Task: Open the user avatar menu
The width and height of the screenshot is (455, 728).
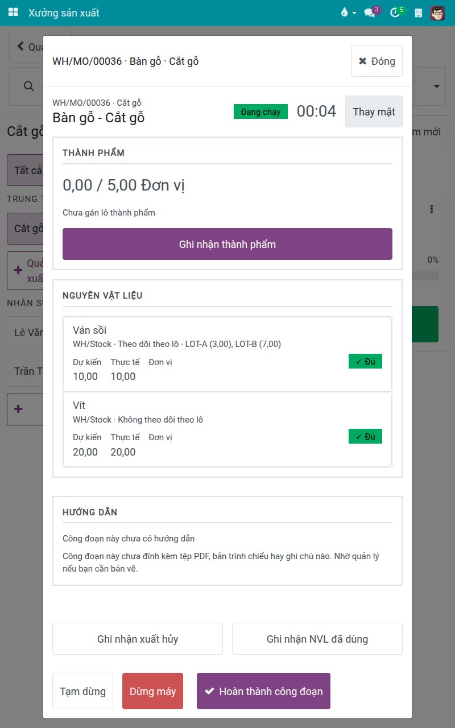Action: pos(437,13)
